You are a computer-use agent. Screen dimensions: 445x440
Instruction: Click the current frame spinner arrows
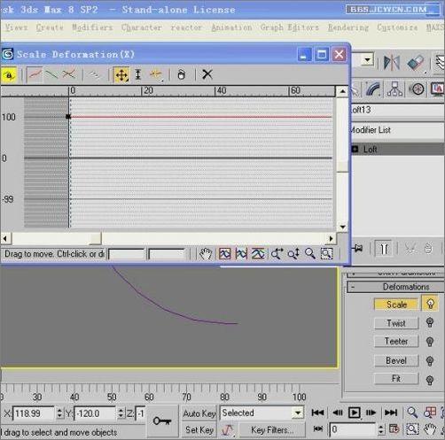pos(381,429)
